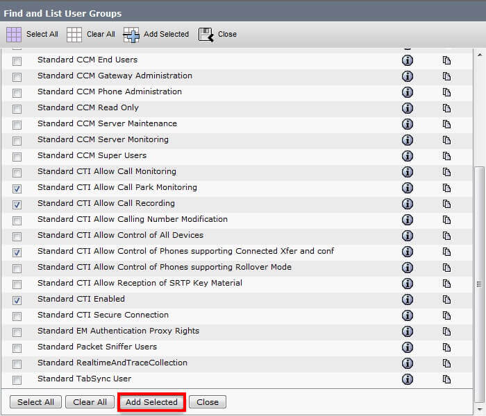486x416 pixels.
Task: Open info for Standard CCM Server Monitoring
Action: point(408,140)
